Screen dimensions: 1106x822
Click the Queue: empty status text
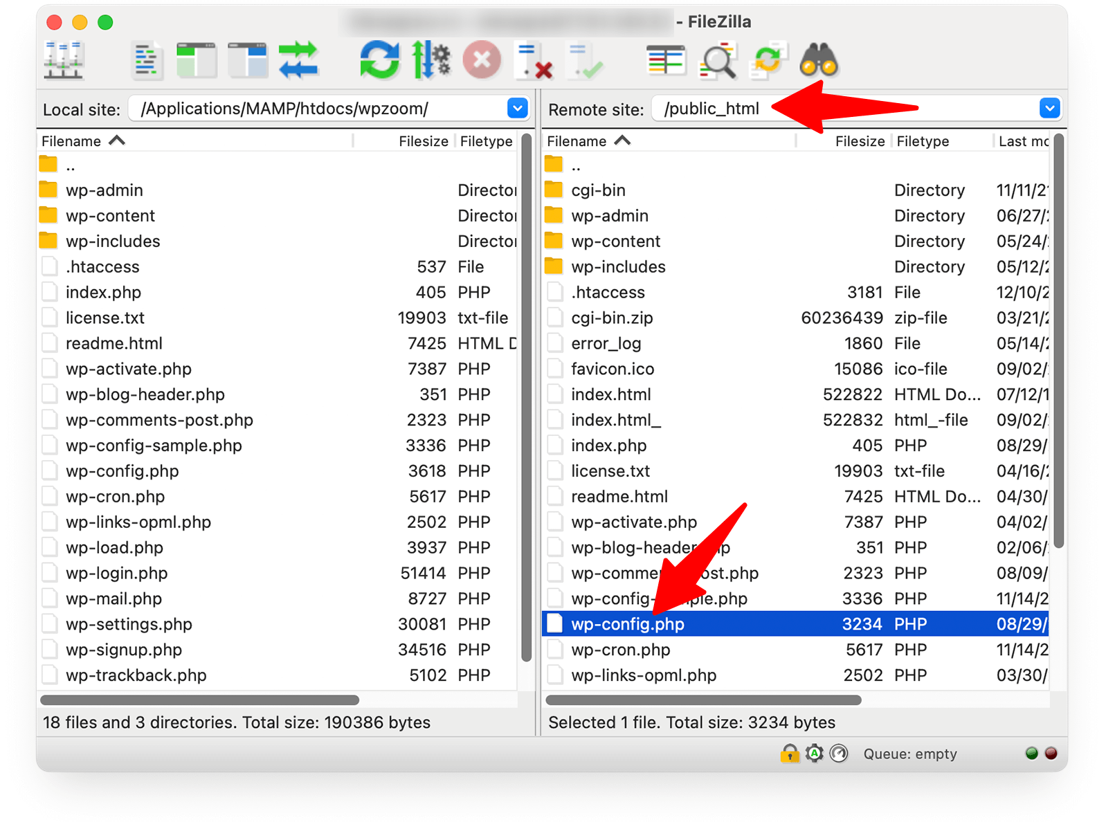coord(910,754)
